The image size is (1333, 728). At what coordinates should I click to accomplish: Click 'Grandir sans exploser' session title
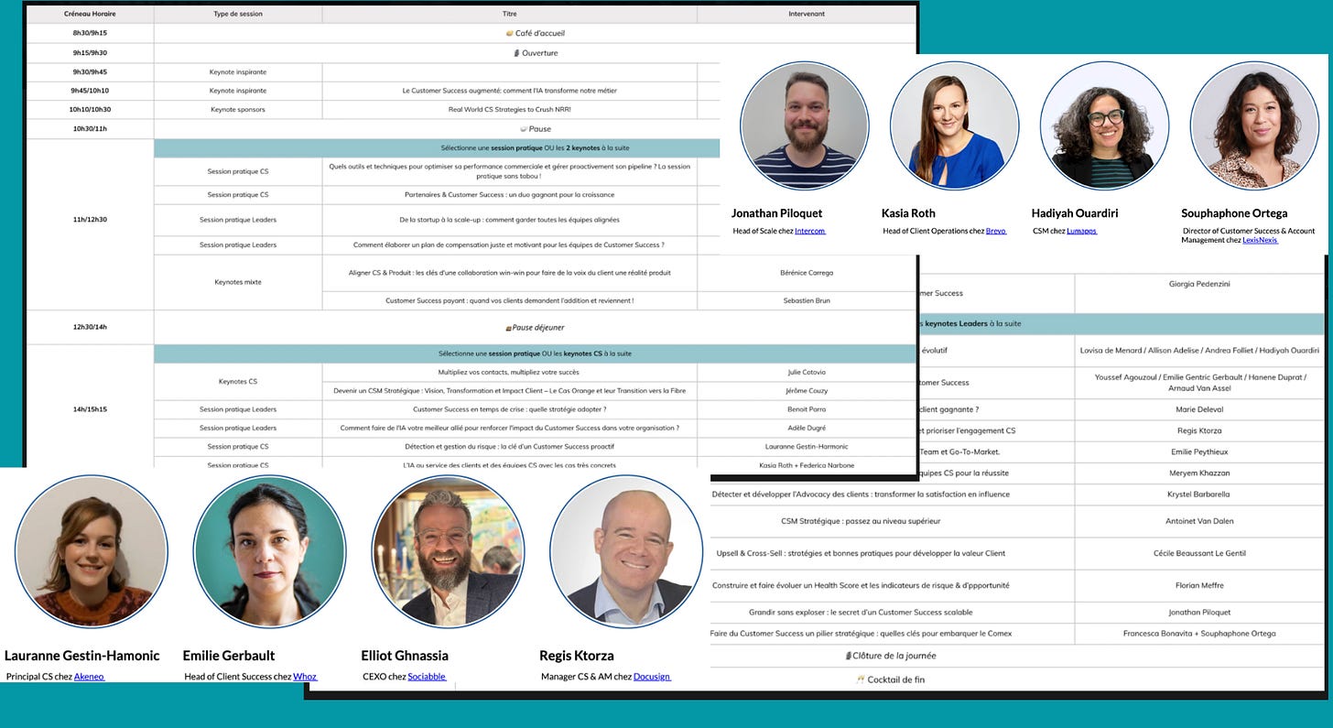point(861,612)
